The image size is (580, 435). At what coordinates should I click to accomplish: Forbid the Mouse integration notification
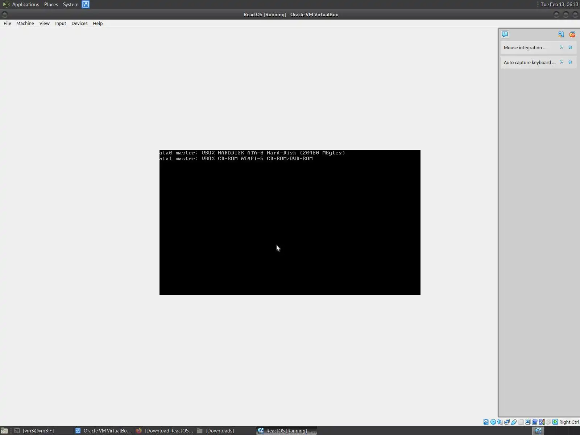pyautogui.click(x=562, y=47)
